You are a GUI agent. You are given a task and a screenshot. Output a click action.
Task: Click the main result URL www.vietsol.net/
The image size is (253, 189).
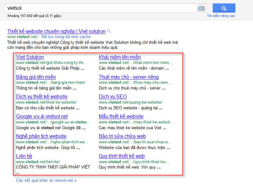tap(22, 37)
